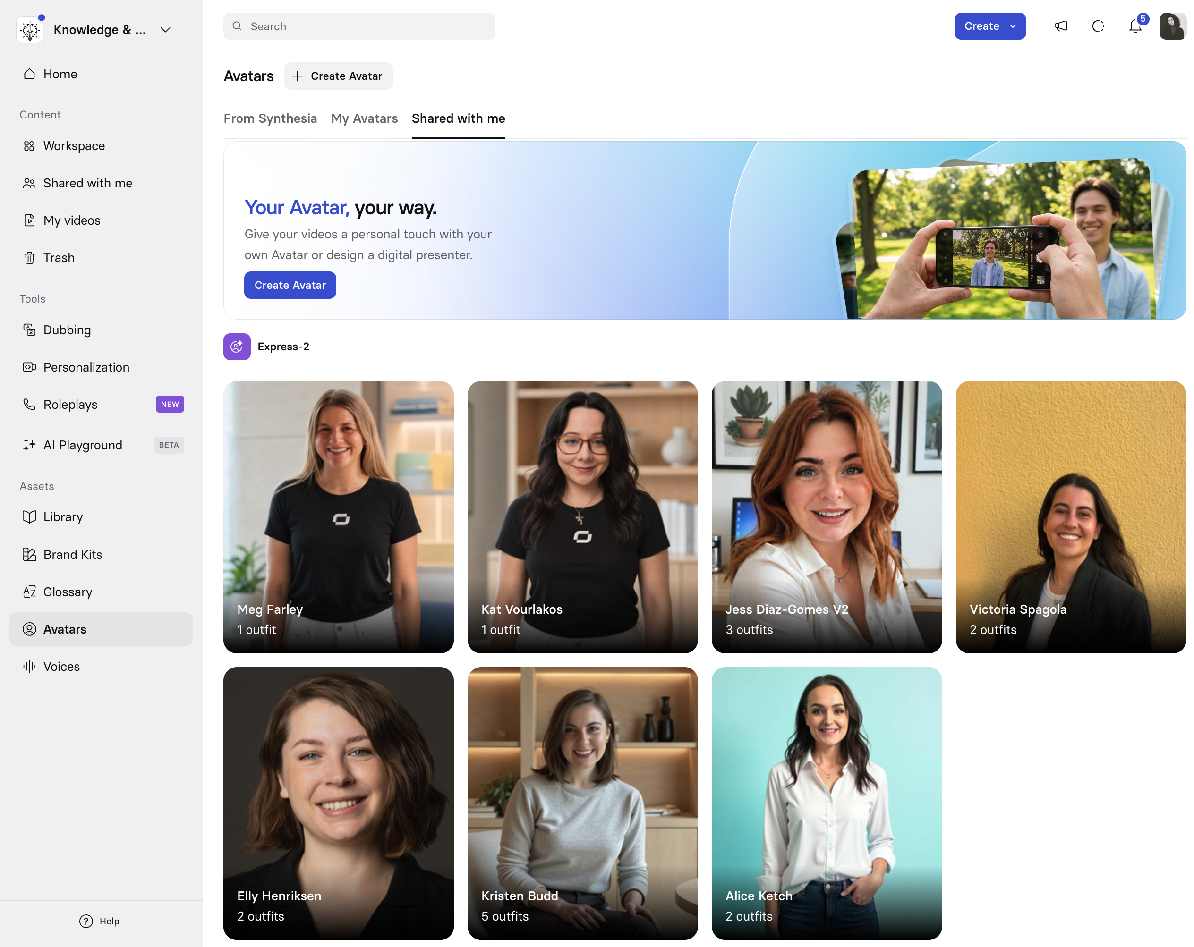Click the Roleplays phone icon
This screenshot has height=947, width=1194.
(29, 405)
